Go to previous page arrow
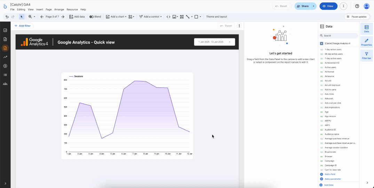 tap(42, 17)
